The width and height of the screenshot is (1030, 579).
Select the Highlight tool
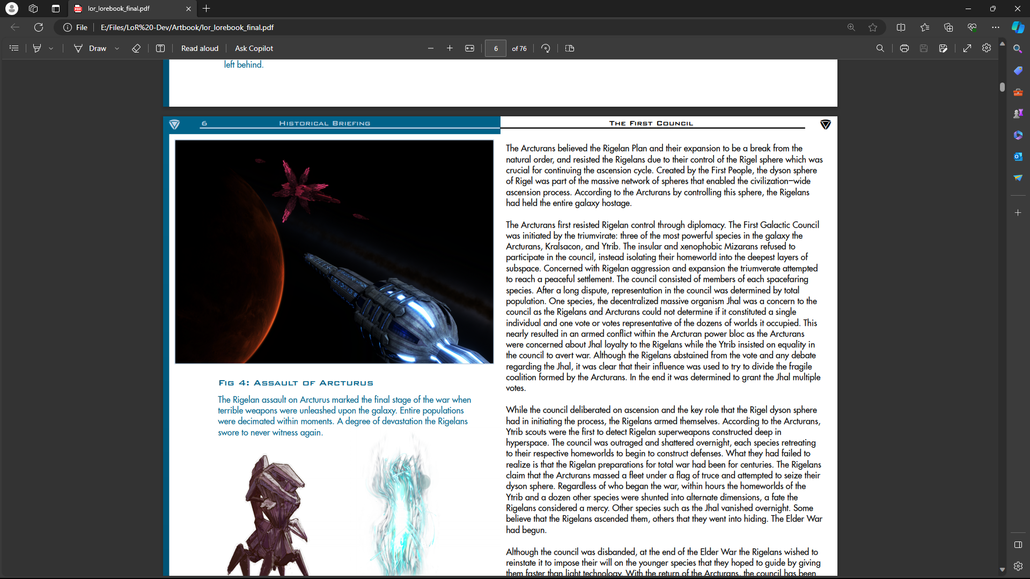(x=37, y=48)
